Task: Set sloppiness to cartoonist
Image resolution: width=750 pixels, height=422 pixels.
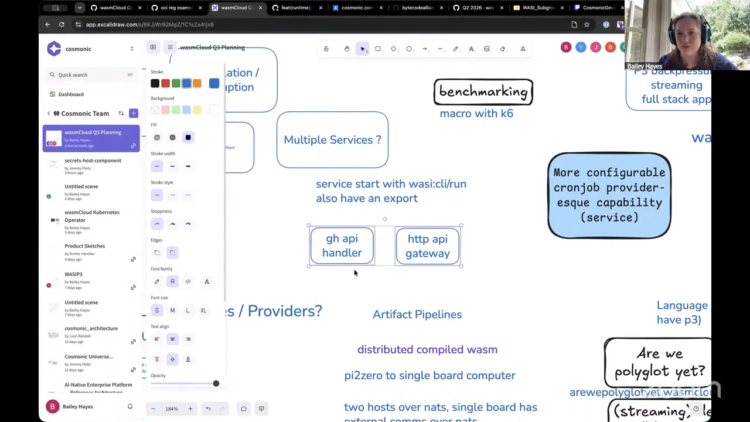Action: click(x=188, y=224)
